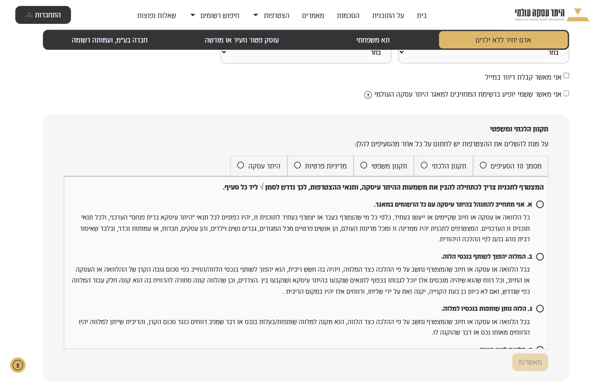This screenshot has height=383, width=612.
Task: Switch to the תא משפחתי tab
Action: click(373, 40)
